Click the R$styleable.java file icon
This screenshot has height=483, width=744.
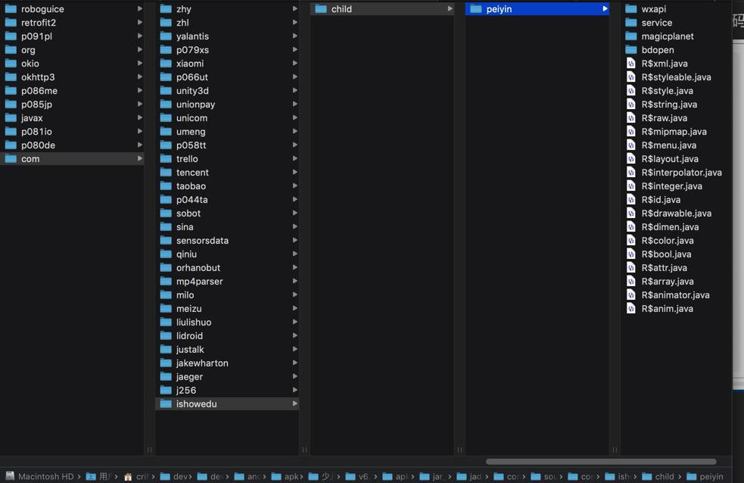coord(631,77)
